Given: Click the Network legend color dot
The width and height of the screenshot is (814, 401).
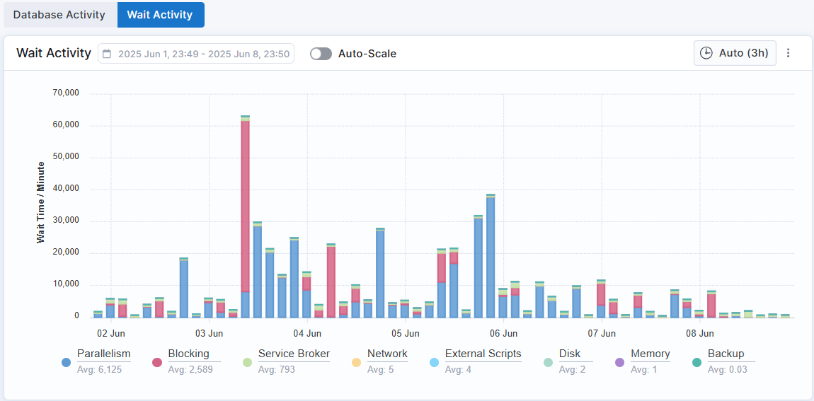Looking at the screenshot, I should pyautogui.click(x=356, y=362).
